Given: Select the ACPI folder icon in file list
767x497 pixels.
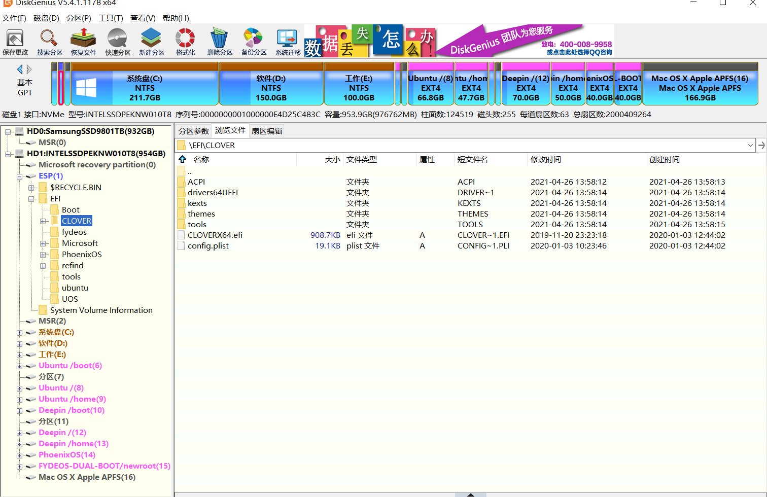Looking at the screenshot, I should (x=182, y=182).
